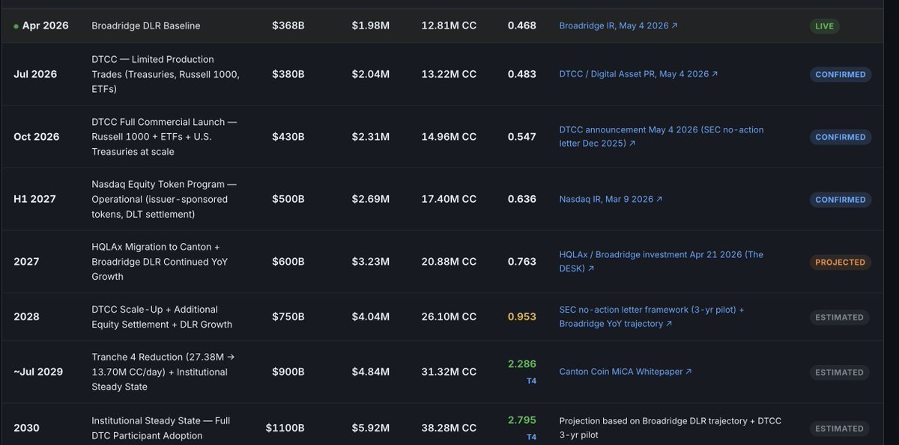Screen dimensions: 899x445
Task: Click the 38.28M CC value
Action: tap(449, 428)
